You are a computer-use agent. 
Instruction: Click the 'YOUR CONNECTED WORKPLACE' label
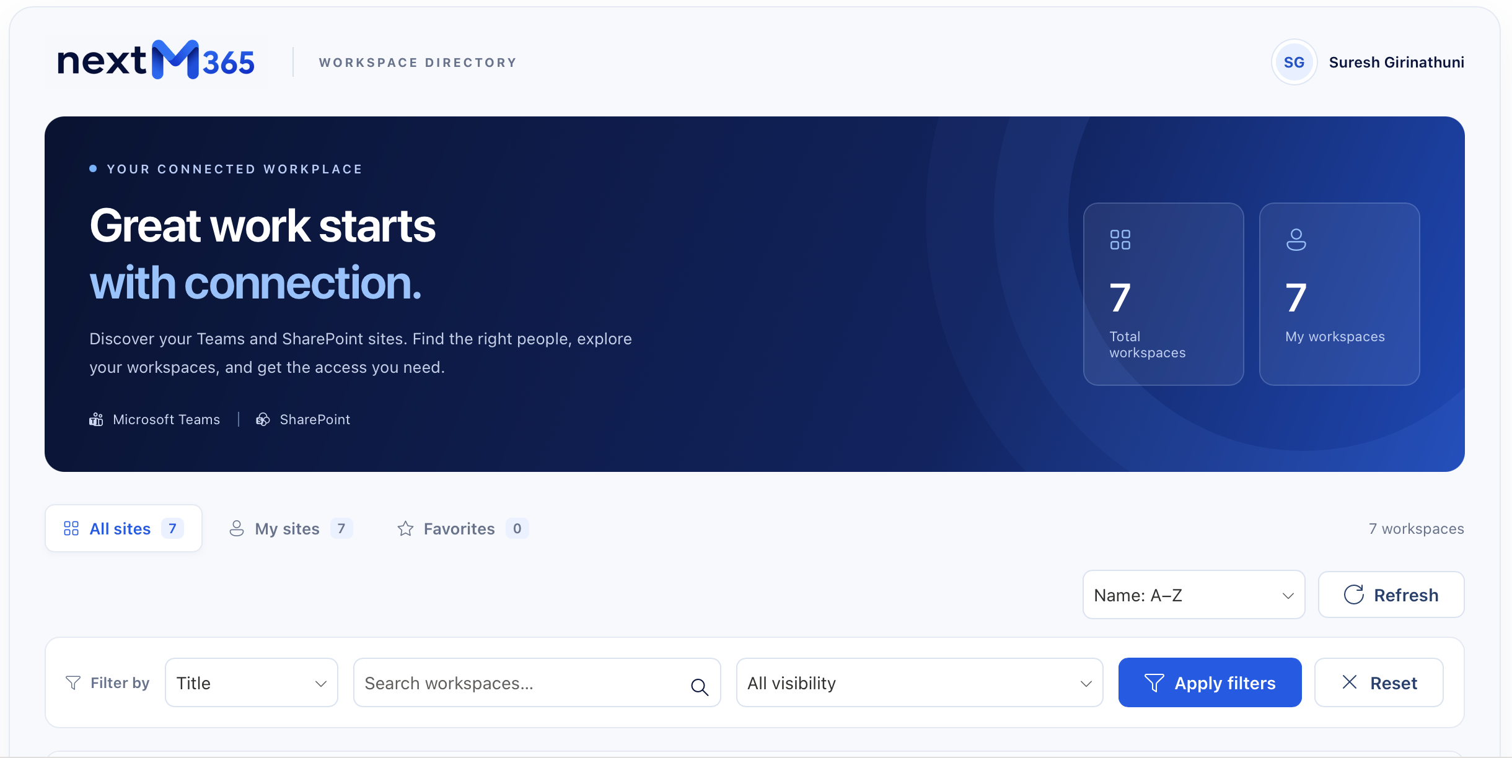click(x=234, y=169)
